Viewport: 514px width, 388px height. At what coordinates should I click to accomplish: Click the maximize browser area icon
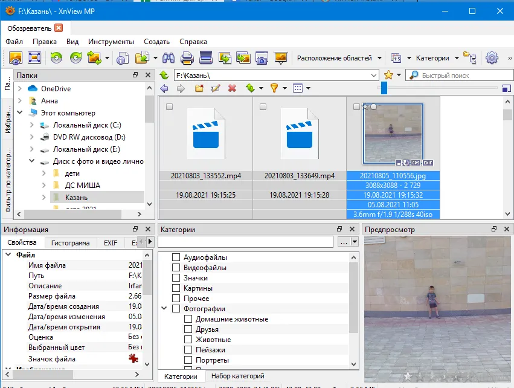point(507,88)
